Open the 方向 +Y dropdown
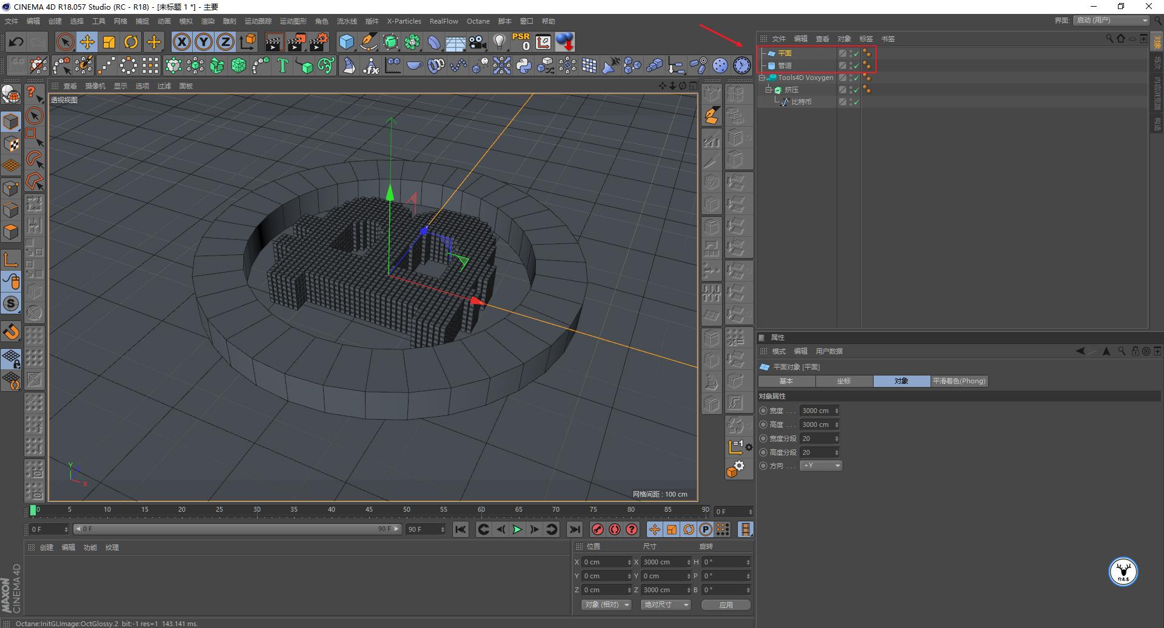Viewport: 1164px width, 628px height. (821, 466)
